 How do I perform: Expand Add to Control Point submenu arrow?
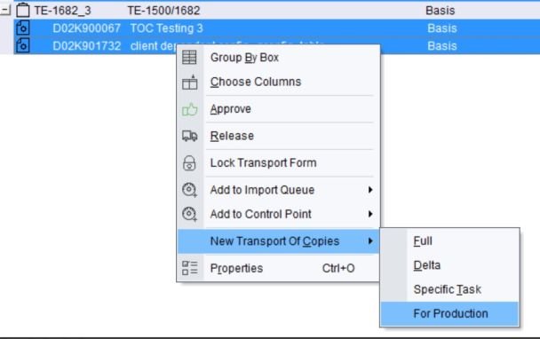point(370,214)
